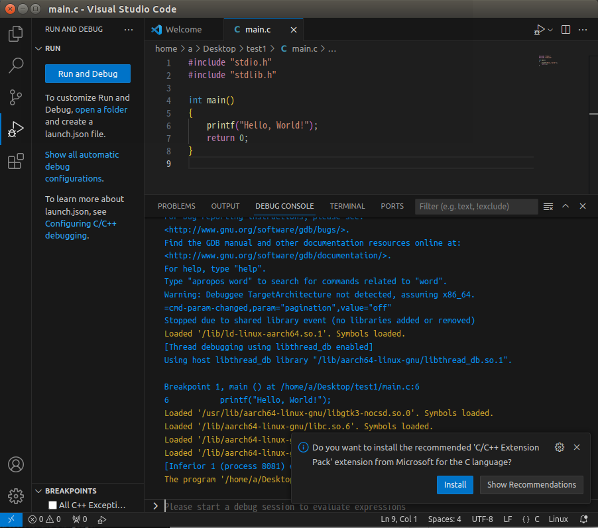Dismiss the extension pack notification
598x528 pixels.
577,447
